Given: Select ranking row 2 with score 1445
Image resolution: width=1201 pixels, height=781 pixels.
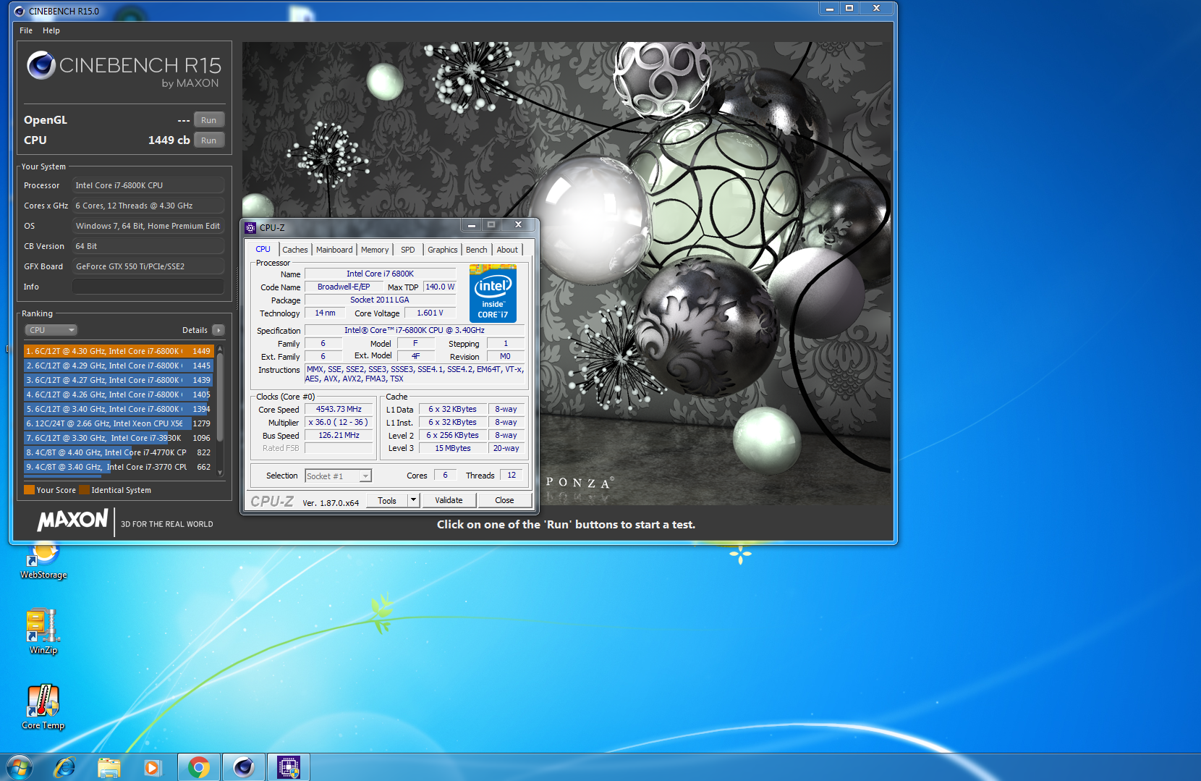Looking at the screenshot, I should pyautogui.click(x=118, y=366).
